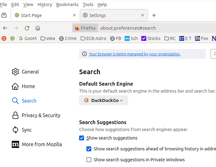
Task: Open the Bookmarks menu
Action: [67, 4]
